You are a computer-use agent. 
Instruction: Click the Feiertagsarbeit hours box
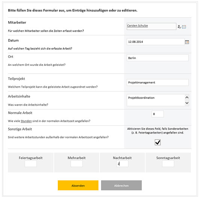(x=31, y=164)
